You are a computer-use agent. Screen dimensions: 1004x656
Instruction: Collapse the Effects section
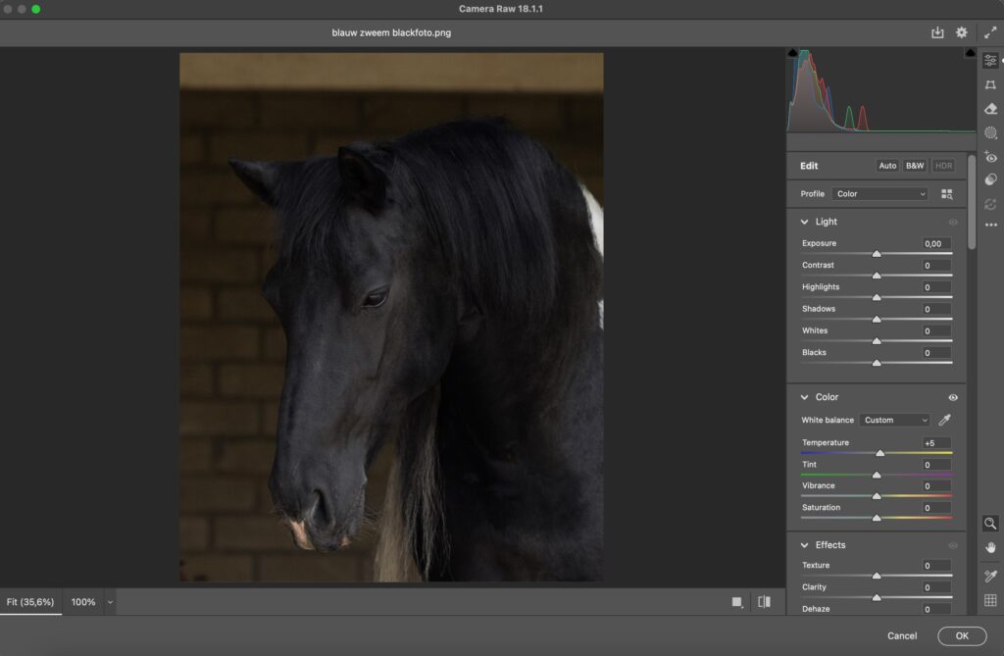point(805,545)
